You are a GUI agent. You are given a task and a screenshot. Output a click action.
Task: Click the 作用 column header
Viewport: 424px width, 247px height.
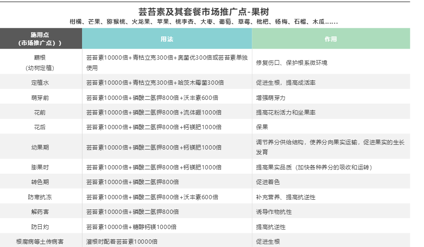coord(331,38)
